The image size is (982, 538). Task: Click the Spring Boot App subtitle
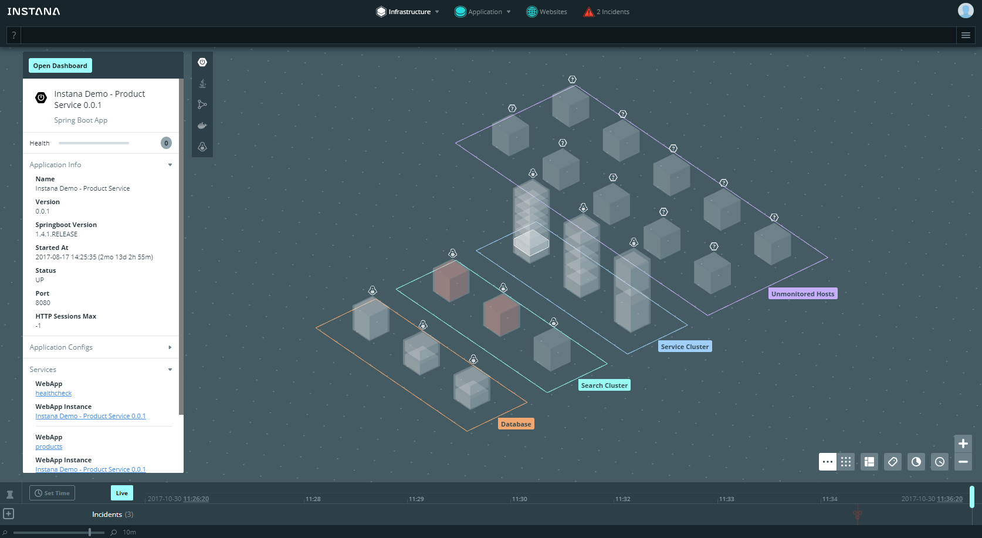point(81,120)
